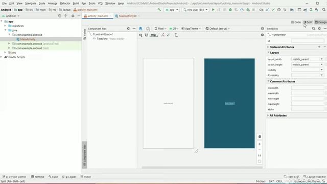Open the vivo 1851 device dropdown

point(195,10)
